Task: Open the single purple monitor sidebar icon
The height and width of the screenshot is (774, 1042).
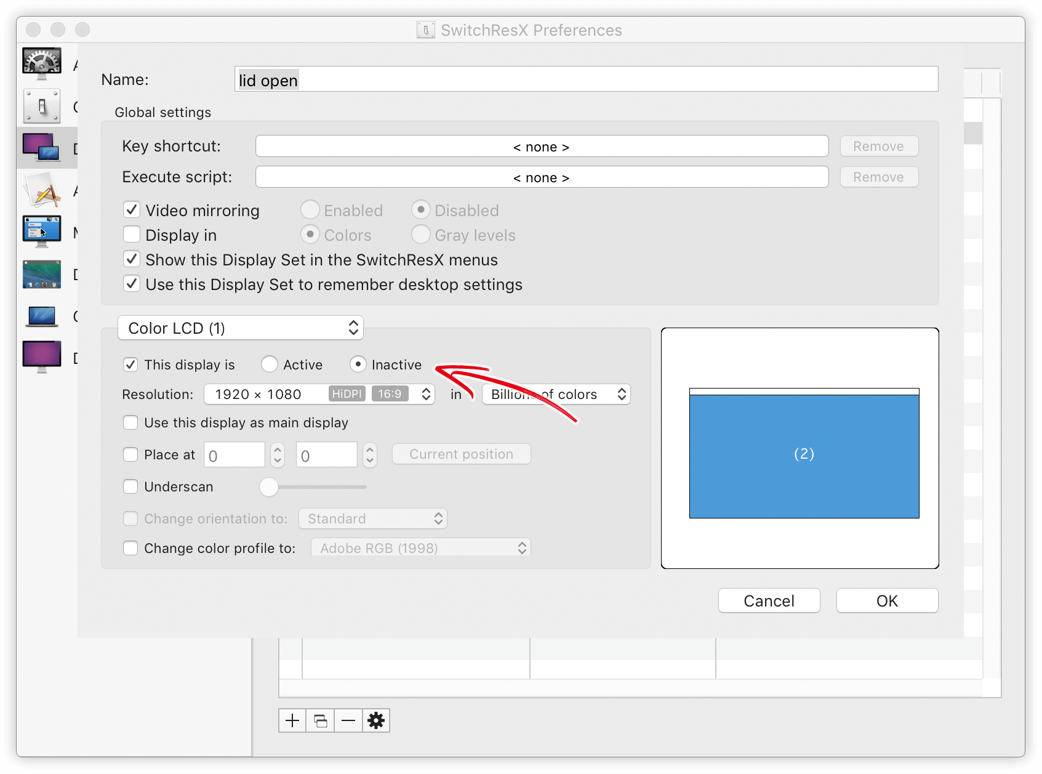Action: (x=42, y=357)
